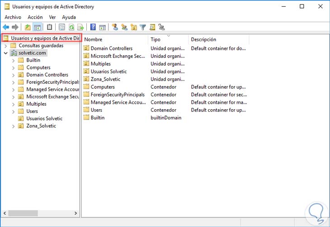The width and height of the screenshot is (330, 227).
Task: Expand the Zona_Solvetic tree node
Action: pyautogui.click(x=13, y=126)
